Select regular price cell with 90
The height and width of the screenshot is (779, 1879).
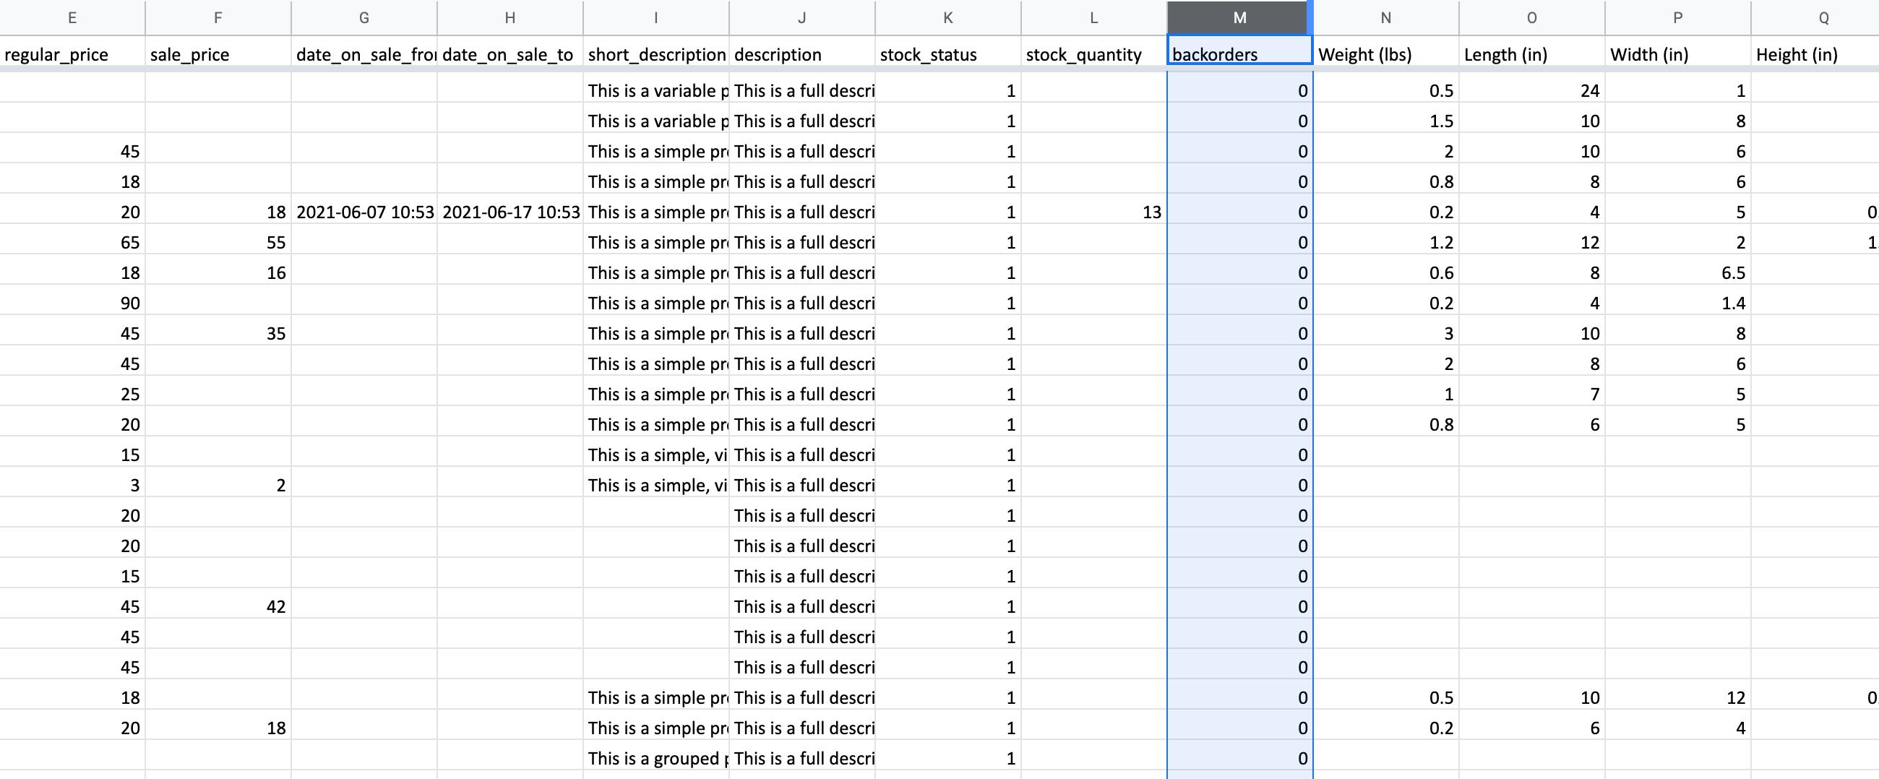point(72,304)
